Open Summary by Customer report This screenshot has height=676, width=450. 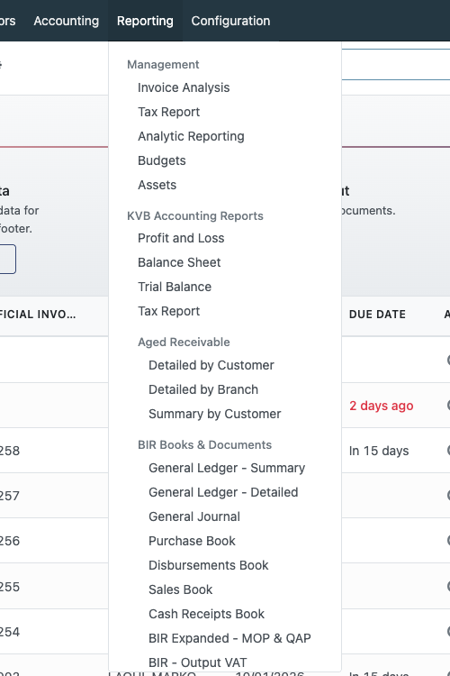click(x=214, y=414)
